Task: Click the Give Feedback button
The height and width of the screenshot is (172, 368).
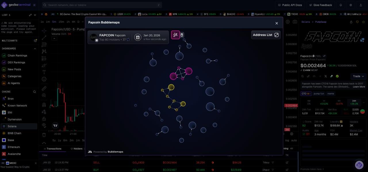Action: pyautogui.click(x=321, y=5)
